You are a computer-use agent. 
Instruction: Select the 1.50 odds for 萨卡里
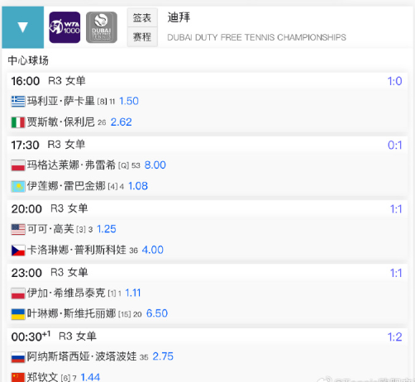129,101
